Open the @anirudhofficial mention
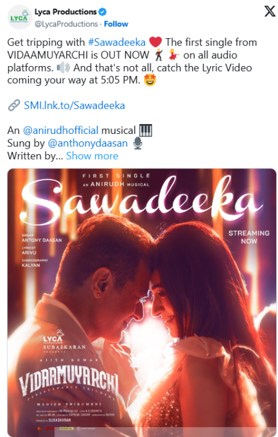 pos(61,130)
